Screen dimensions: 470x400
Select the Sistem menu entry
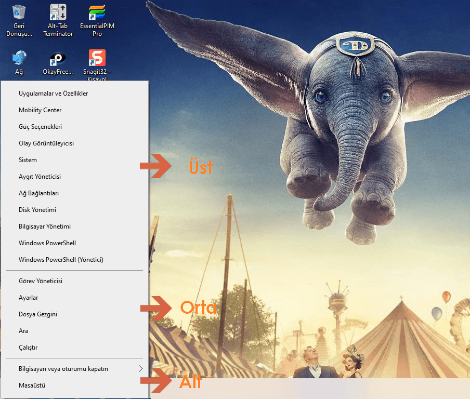[75, 160]
